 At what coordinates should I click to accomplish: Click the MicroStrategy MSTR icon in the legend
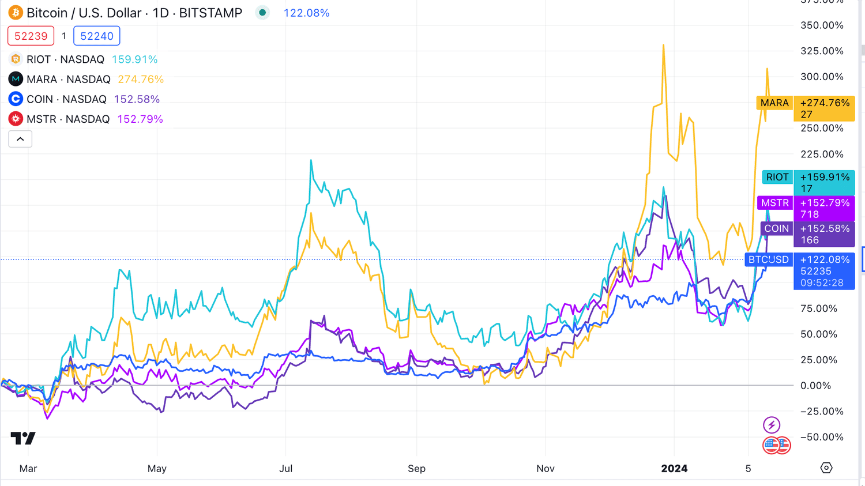14,119
